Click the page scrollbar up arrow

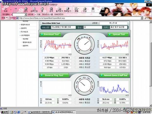[x=151, y=22]
